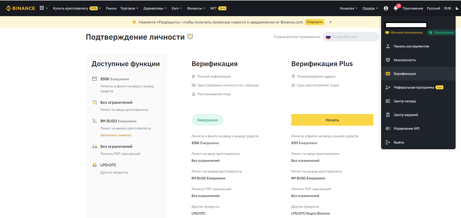Image resolution: width=461 pixels, height=218 pixels.
Task: Change currency via RUB at top right
Action: 448,8
